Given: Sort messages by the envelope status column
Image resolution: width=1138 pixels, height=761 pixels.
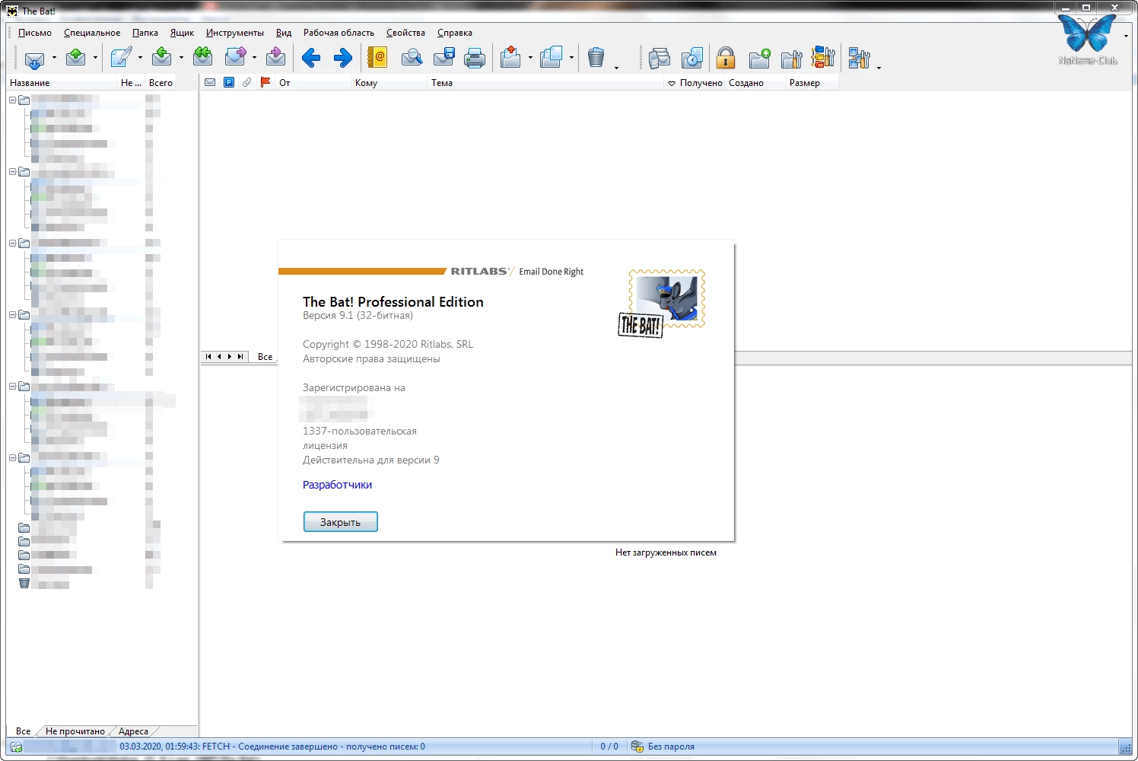Looking at the screenshot, I should point(210,82).
